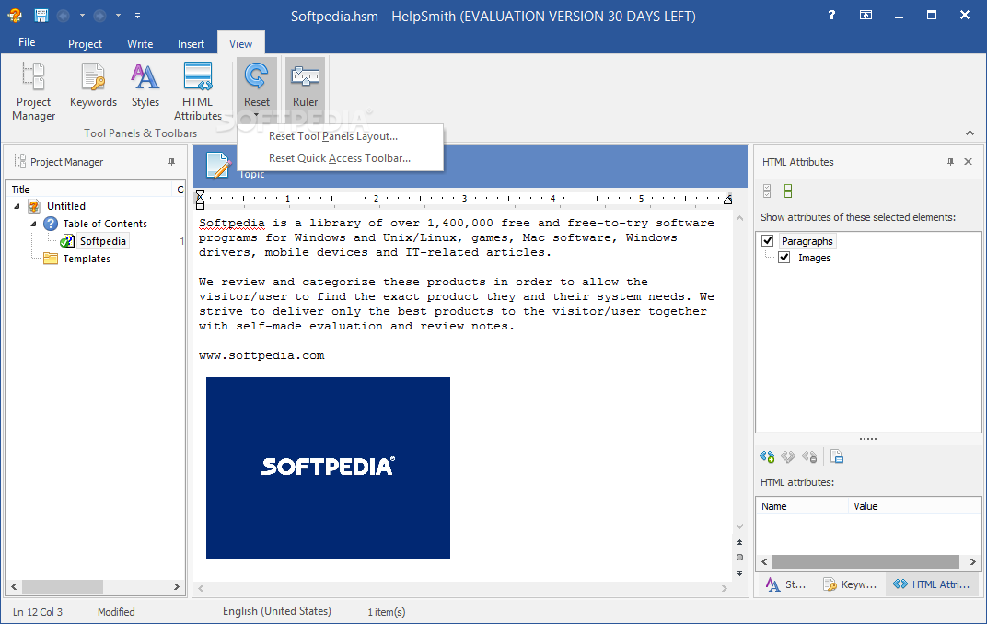
Task: Collapse the ribbon with the chevron
Action: (x=970, y=133)
